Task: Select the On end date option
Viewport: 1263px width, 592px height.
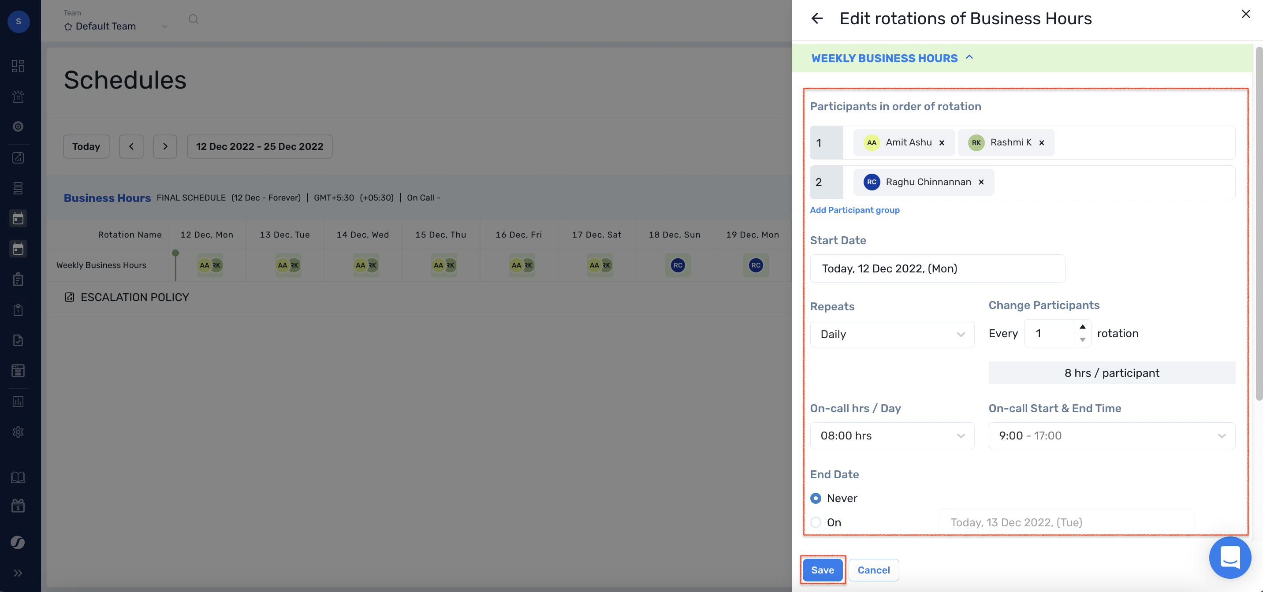Action: pyautogui.click(x=816, y=522)
